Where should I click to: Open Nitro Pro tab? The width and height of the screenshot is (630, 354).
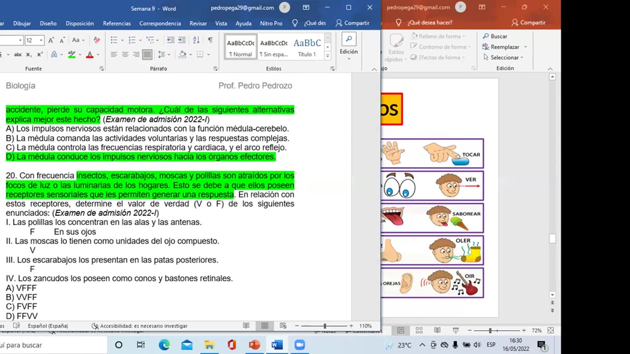click(x=271, y=23)
